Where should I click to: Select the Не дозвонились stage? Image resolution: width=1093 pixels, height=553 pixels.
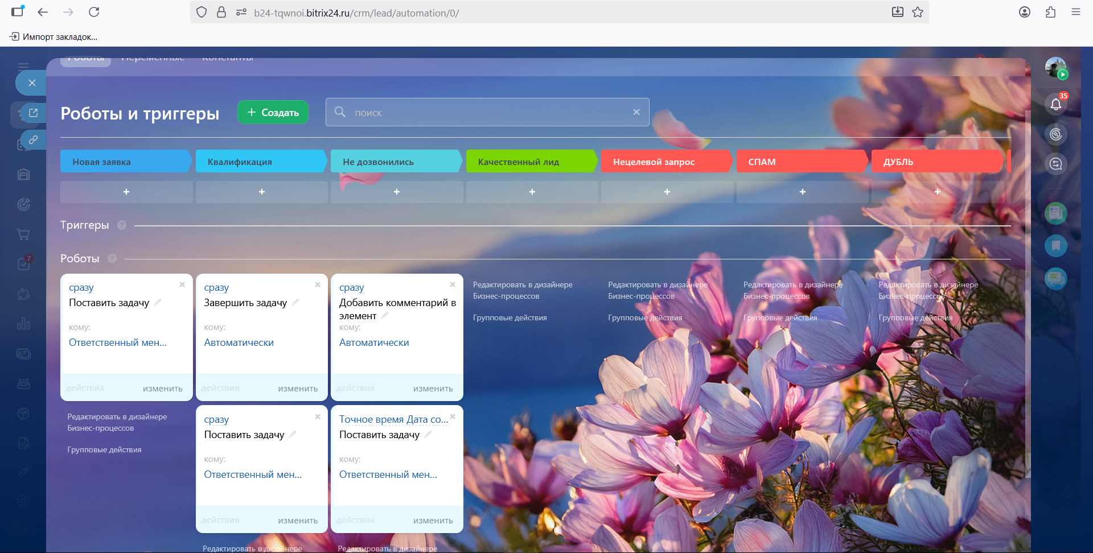tap(396, 162)
